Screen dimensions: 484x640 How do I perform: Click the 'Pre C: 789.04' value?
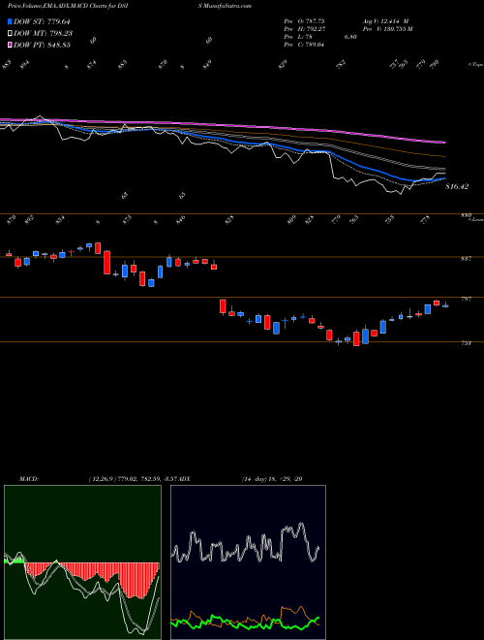tap(304, 45)
